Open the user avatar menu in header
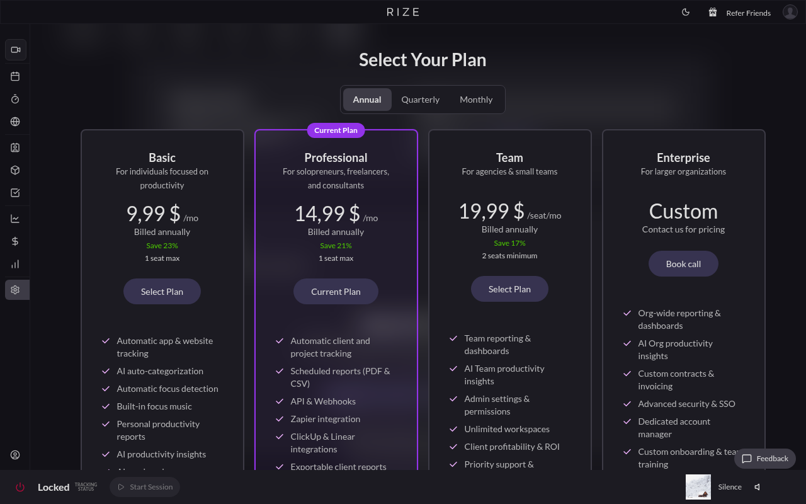806x504 pixels. click(x=790, y=12)
